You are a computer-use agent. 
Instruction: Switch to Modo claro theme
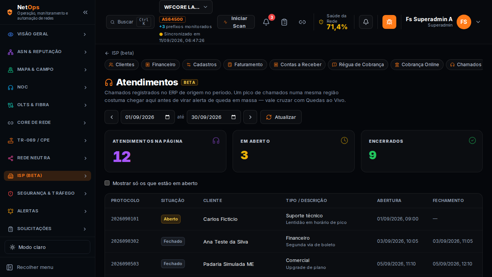tap(47, 247)
